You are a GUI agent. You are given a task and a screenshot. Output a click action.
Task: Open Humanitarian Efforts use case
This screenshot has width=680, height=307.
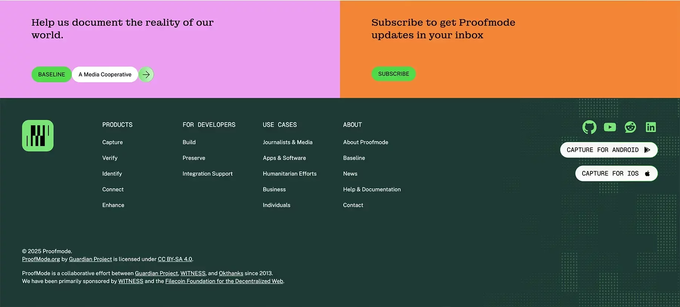coord(290,174)
